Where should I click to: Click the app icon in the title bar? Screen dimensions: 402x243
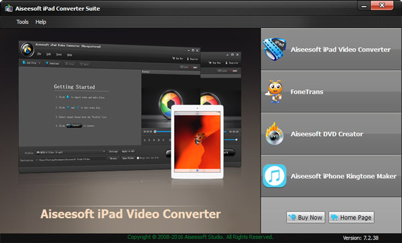point(9,9)
